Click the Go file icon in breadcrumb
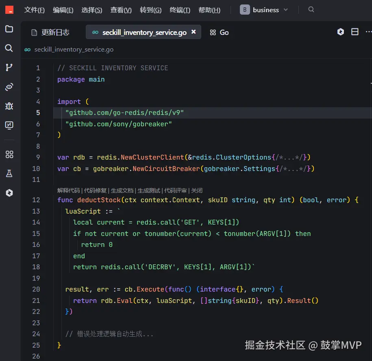 (28, 50)
